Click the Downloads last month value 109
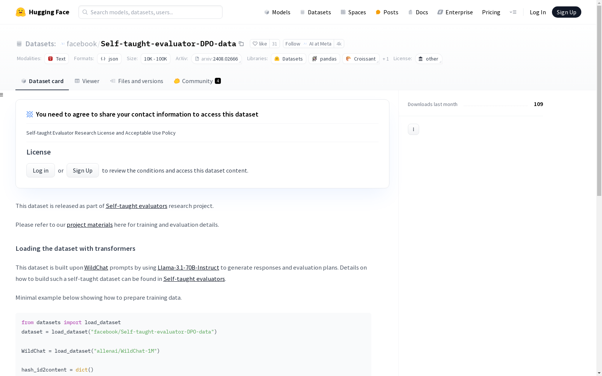 click(538, 104)
